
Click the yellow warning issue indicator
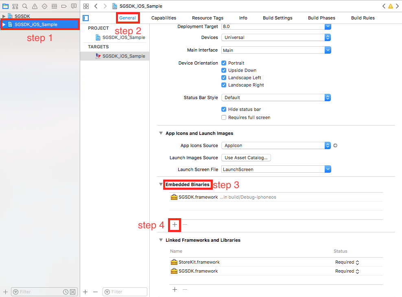[391, 6]
